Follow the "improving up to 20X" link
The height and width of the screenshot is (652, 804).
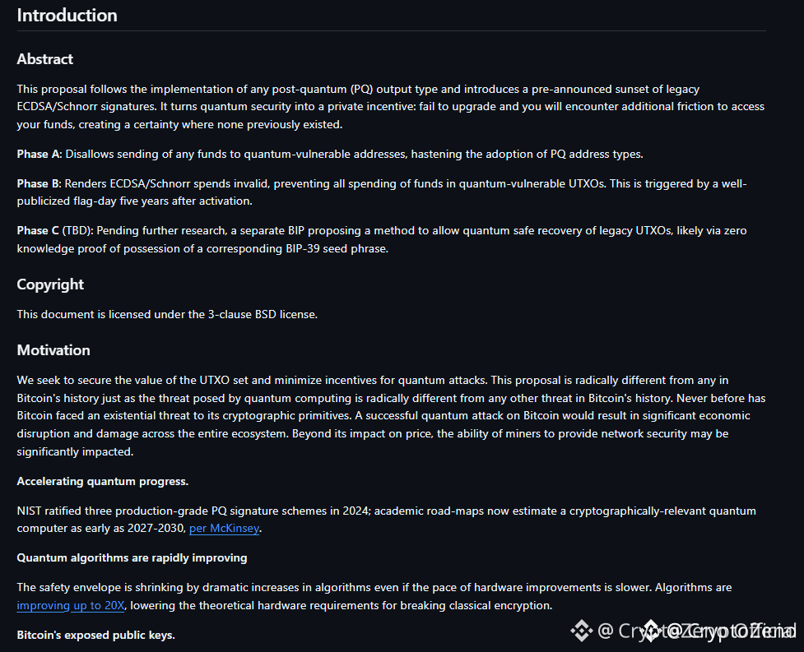tap(71, 605)
